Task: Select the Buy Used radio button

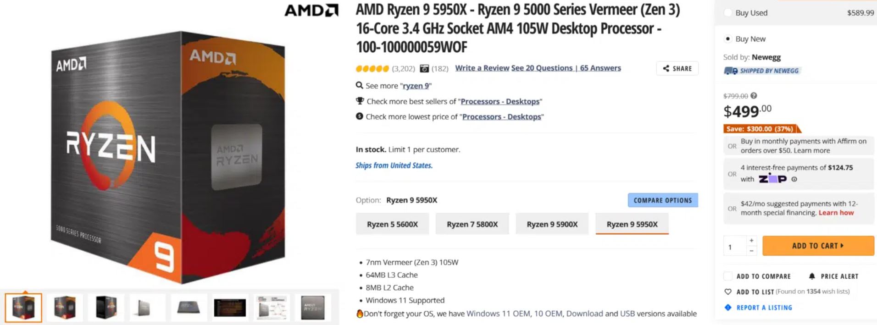Action: 728,13
